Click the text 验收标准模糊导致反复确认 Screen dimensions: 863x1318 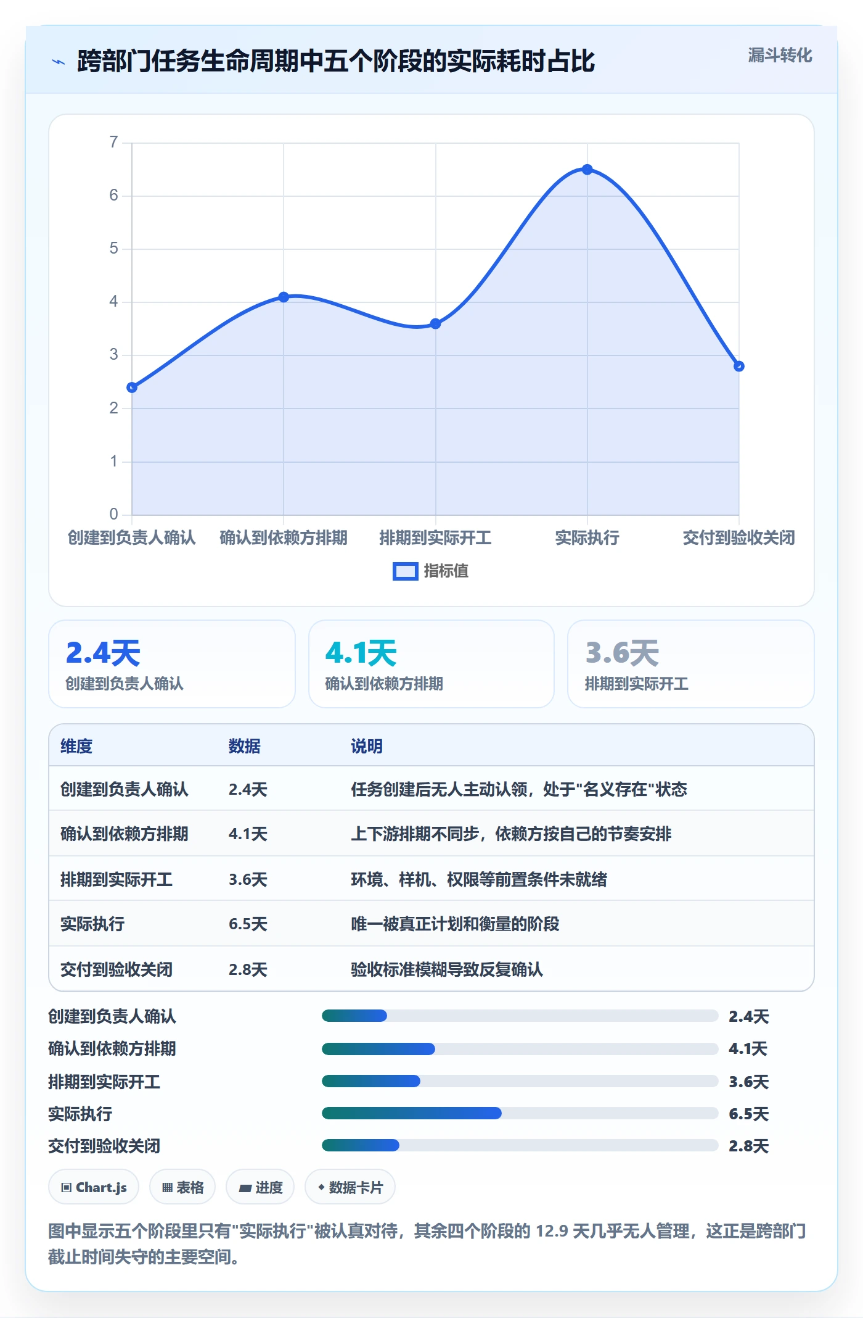click(447, 969)
